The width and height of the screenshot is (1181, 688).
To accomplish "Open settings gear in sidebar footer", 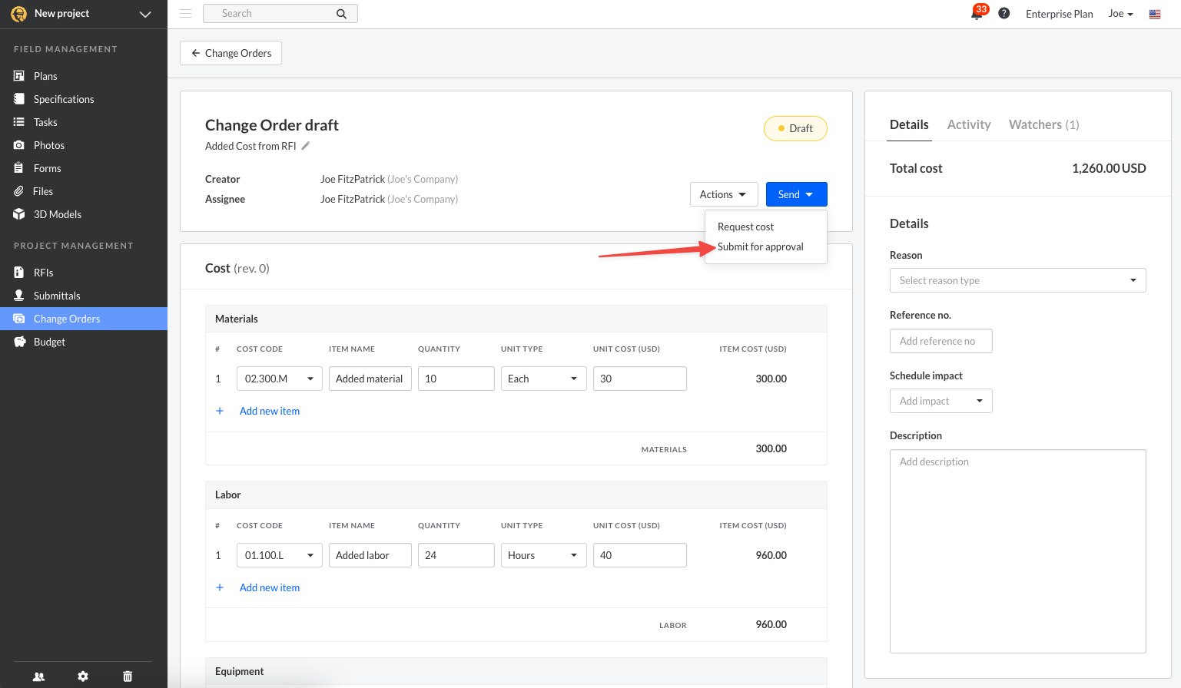I will [83, 676].
